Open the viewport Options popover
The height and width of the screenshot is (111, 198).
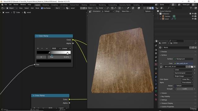click(x=148, y=11)
